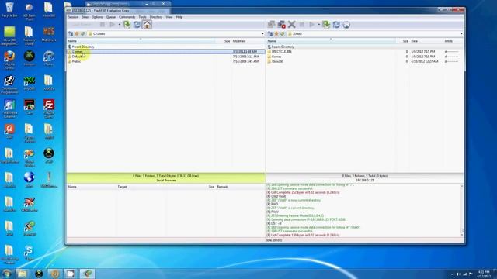Click the green arrow icon in local toolbar
The image size is (497, 279).
[x=127, y=25]
